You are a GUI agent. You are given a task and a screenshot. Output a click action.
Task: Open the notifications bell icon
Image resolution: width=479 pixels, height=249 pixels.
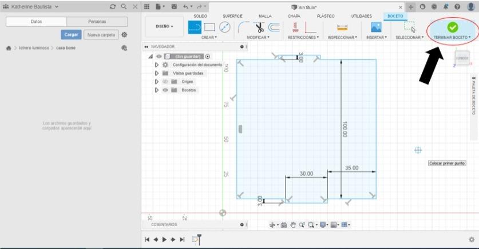click(446, 6)
